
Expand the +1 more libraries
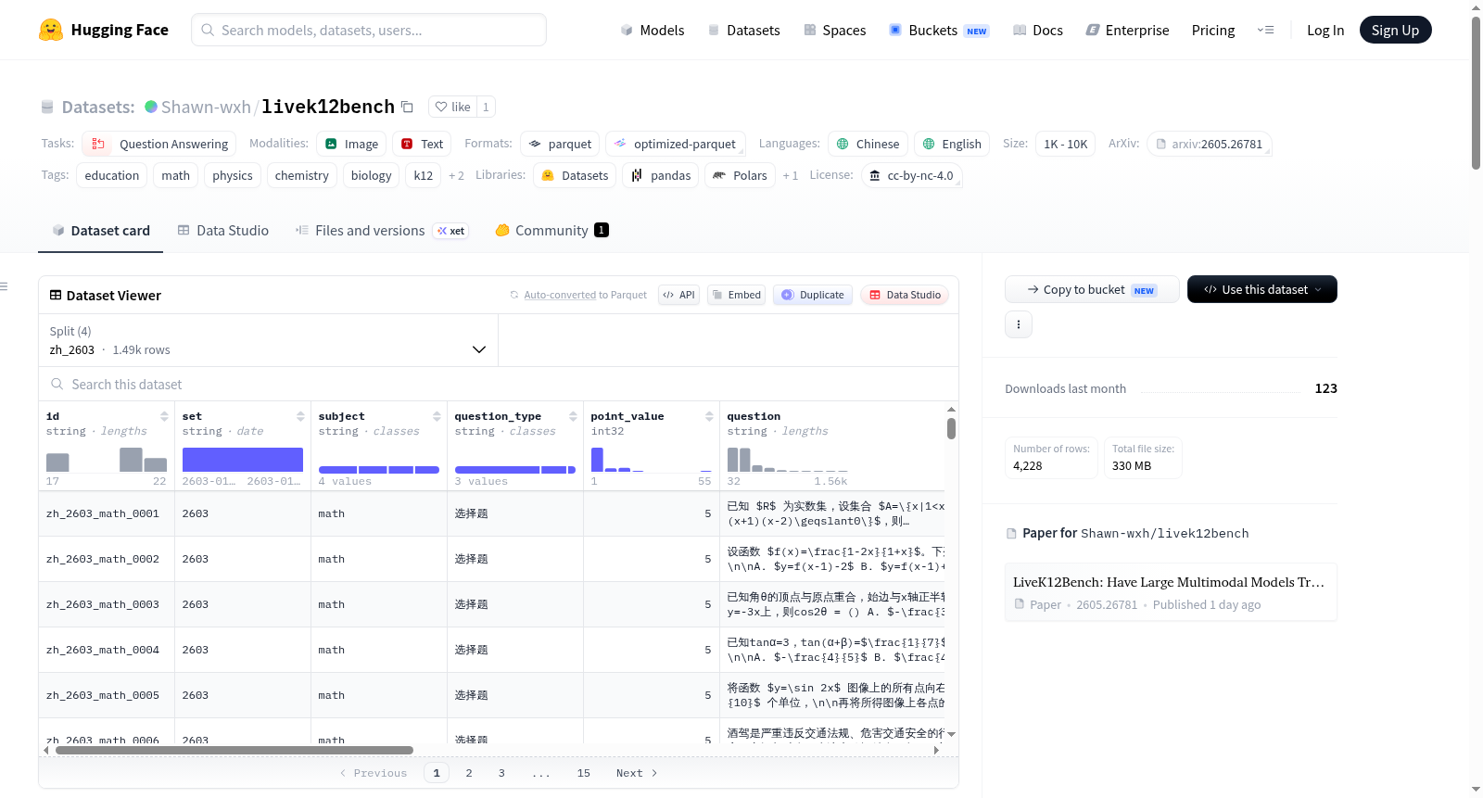[x=790, y=175]
